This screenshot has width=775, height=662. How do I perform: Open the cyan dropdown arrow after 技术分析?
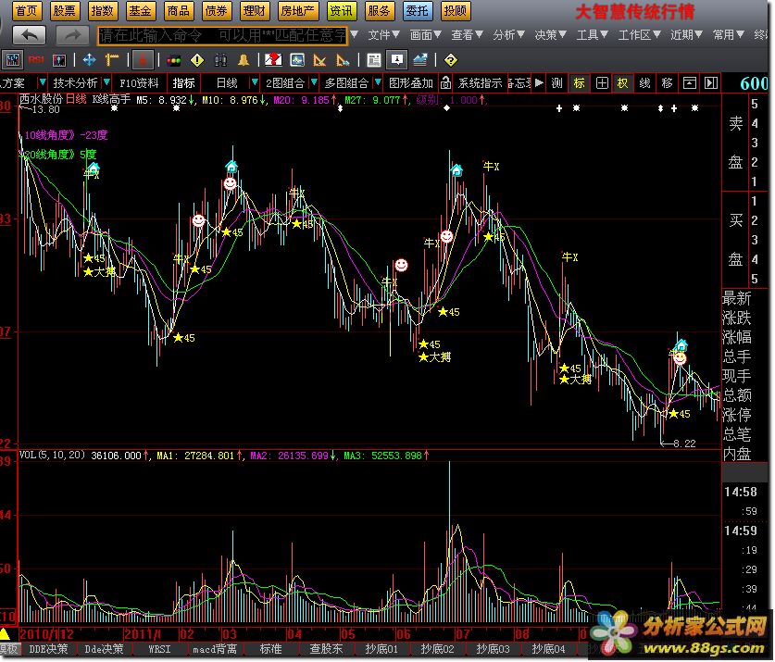(106, 81)
